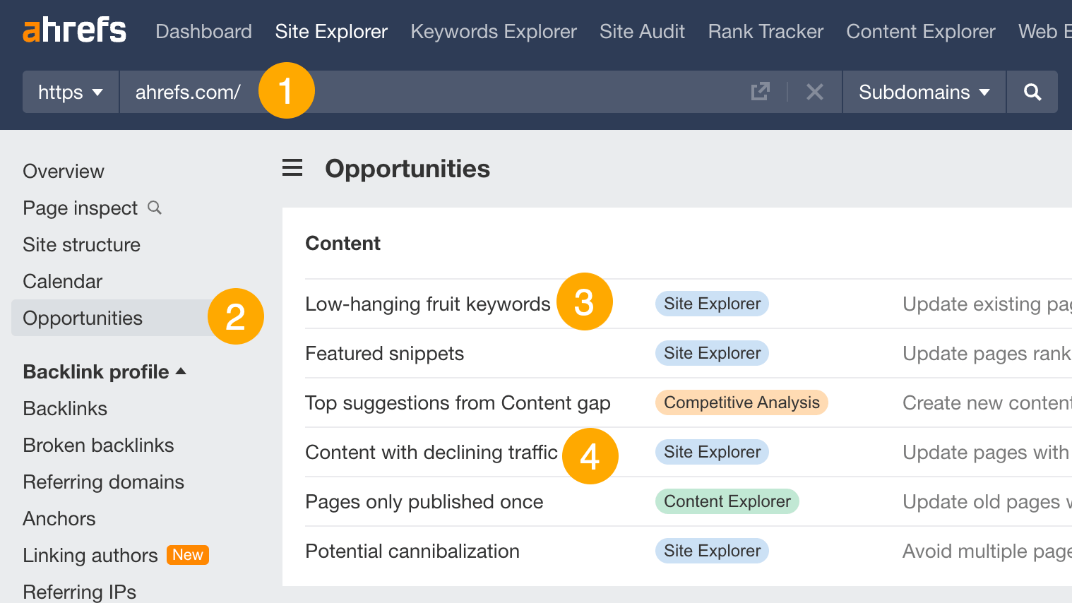Open the hamburger menu beside Opportunities heading
The image size is (1072, 603).
(292, 168)
